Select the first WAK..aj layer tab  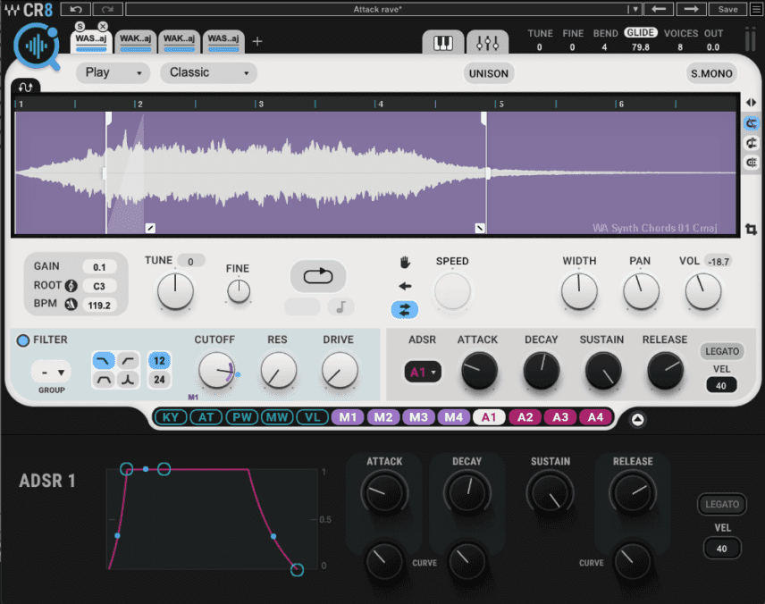[136, 41]
